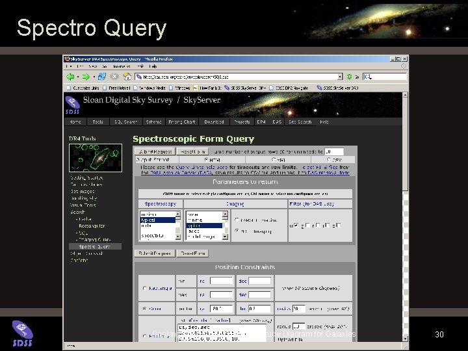Open Rectangular search in the sidebar
468x351 pixels.
coord(92,226)
